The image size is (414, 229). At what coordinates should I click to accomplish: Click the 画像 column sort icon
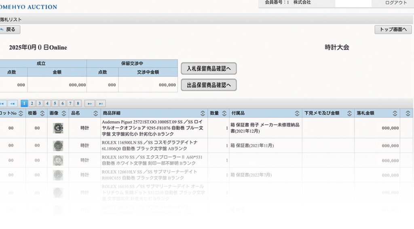pyautogui.click(x=63, y=113)
